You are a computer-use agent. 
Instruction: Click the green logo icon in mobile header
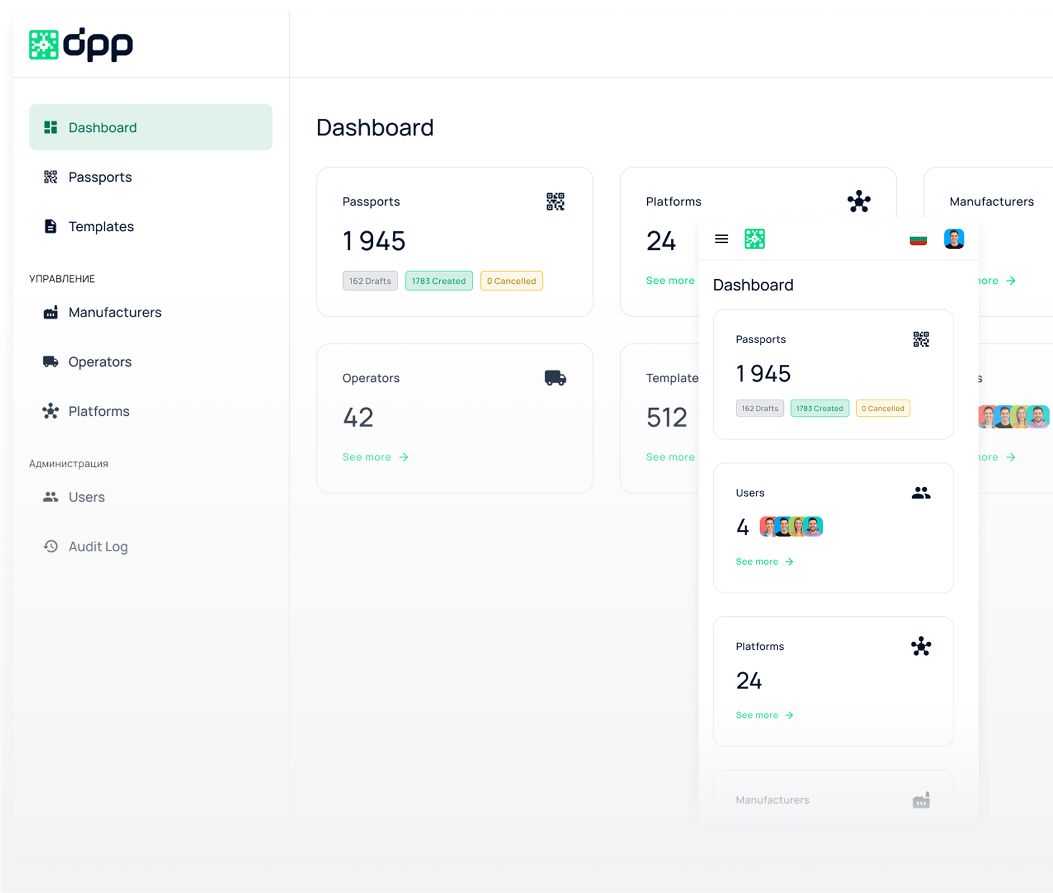pyautogui.click(x=755, y=239)
